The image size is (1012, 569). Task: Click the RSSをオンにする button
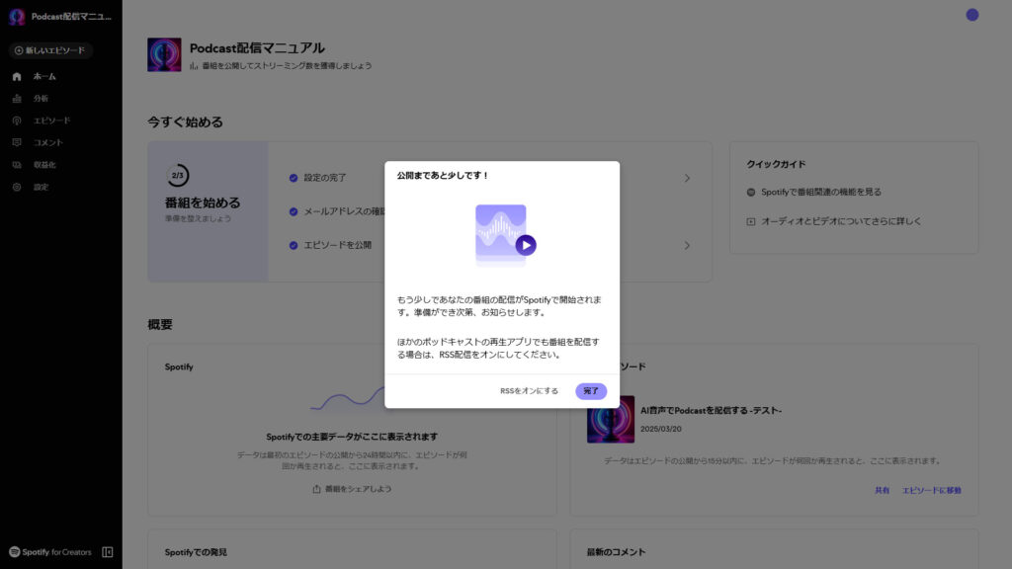[x=529, y=391]
